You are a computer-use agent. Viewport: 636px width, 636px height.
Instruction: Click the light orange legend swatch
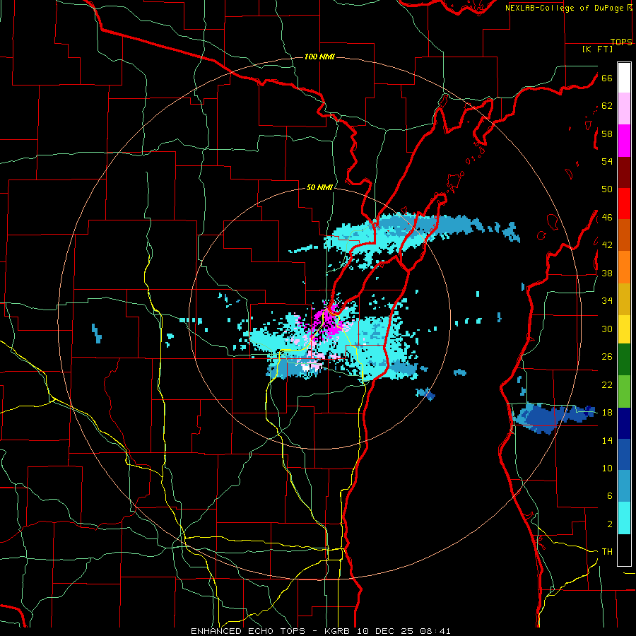click(624, 267)
